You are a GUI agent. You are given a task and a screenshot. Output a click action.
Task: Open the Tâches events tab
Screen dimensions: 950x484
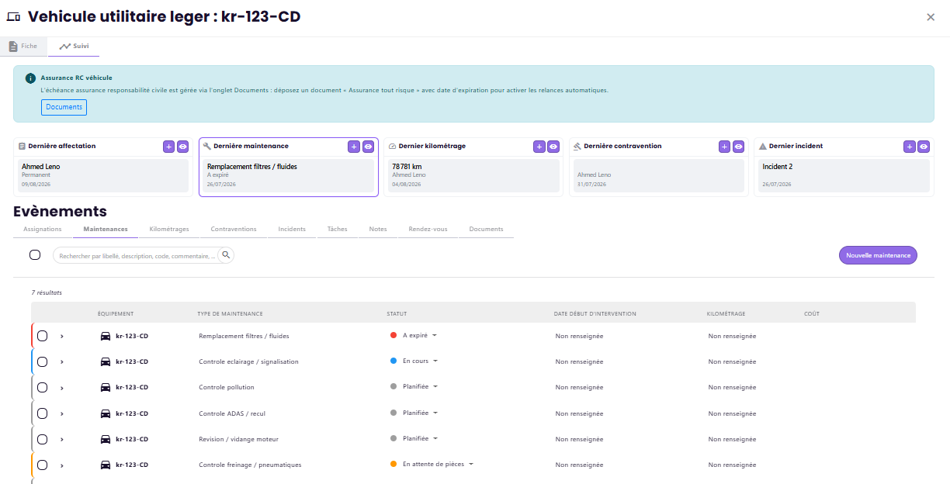(338, 230)
